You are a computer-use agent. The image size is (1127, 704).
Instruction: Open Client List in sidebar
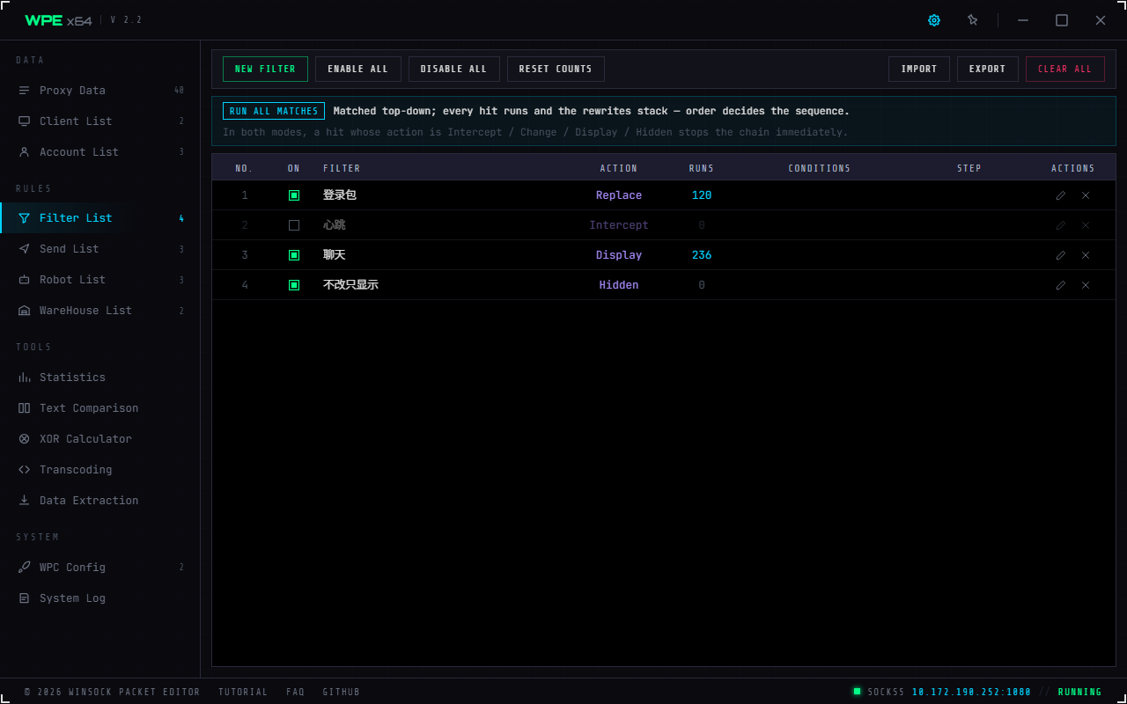[x=100, y=121]
